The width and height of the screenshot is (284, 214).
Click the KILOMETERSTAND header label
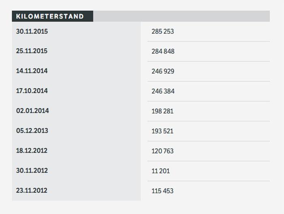(50, 16)
